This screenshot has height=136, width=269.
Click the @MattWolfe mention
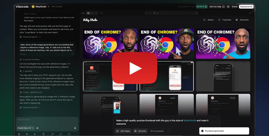coord(190,121)
